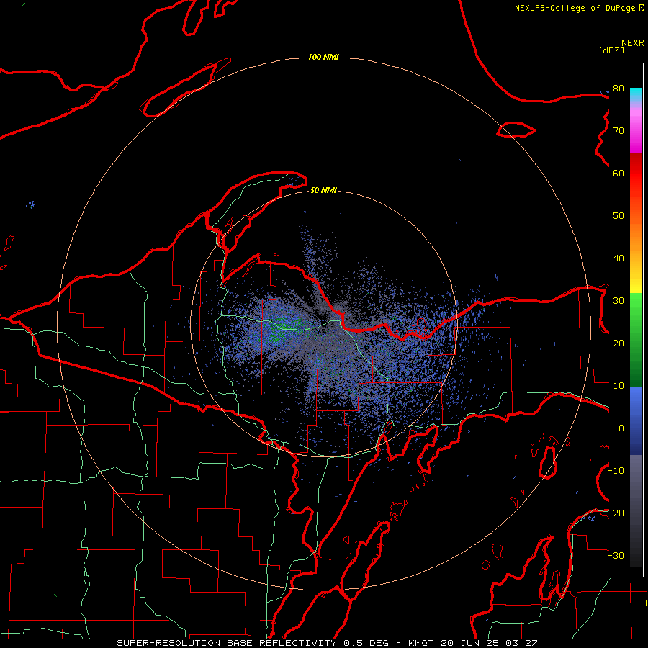Click the 30 dBZ scale value
648x648 pixels.
[618, 301]
